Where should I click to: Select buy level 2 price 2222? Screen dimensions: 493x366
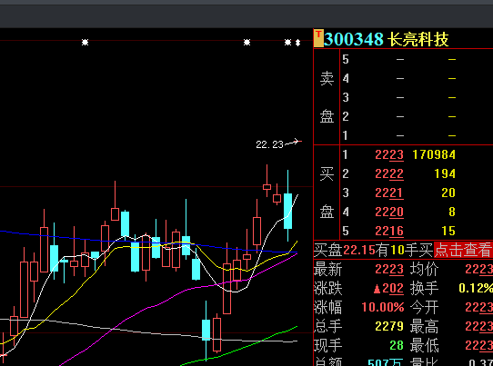click(389, 173)
